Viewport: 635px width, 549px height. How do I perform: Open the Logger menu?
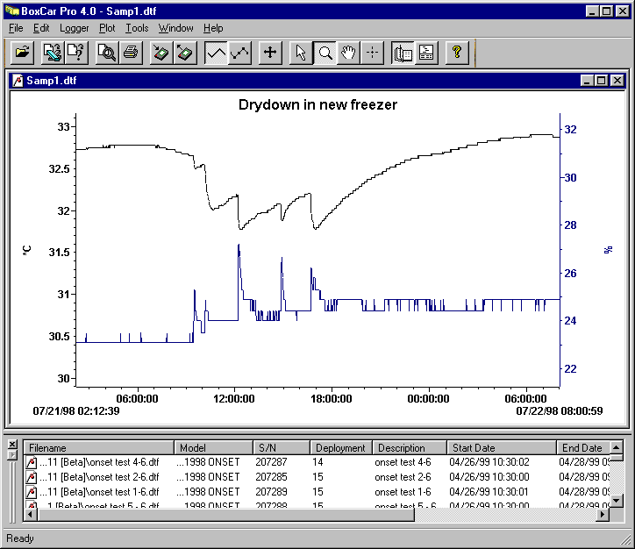[x=75, y=28]
